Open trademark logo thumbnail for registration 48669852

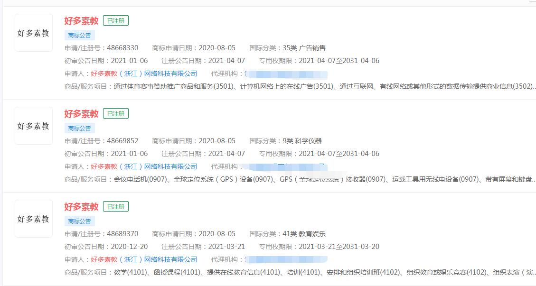(34, 126)
